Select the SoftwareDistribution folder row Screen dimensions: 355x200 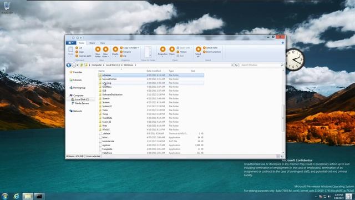151,94
